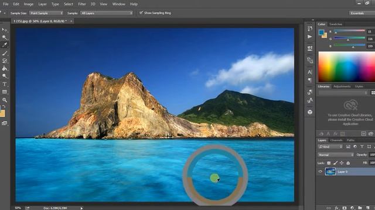Open Sample Size Point Sample dropdown

coord(46,13)
